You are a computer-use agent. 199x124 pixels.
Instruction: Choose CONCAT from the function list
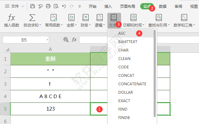[x=131, y=75]
